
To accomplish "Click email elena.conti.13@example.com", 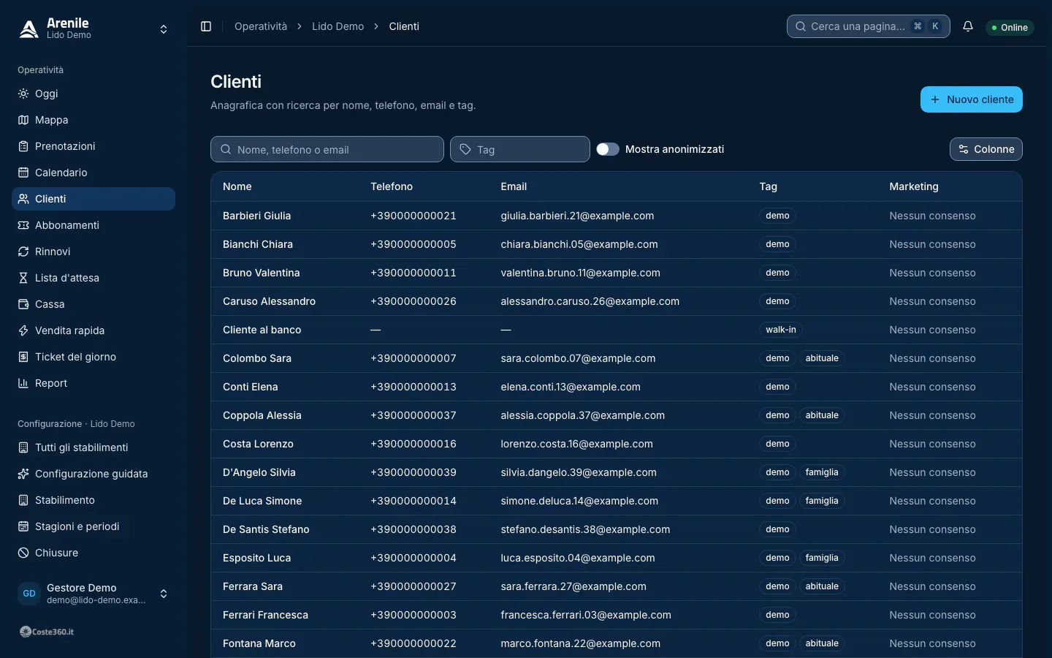I will [571, 387].
